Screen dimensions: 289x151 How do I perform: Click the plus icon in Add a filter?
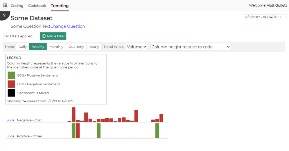[x=44, y=36]
